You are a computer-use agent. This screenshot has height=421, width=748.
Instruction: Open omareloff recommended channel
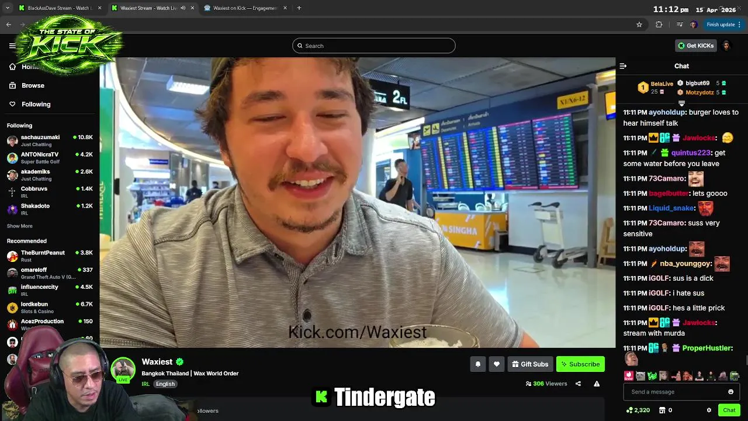[50, 273]
